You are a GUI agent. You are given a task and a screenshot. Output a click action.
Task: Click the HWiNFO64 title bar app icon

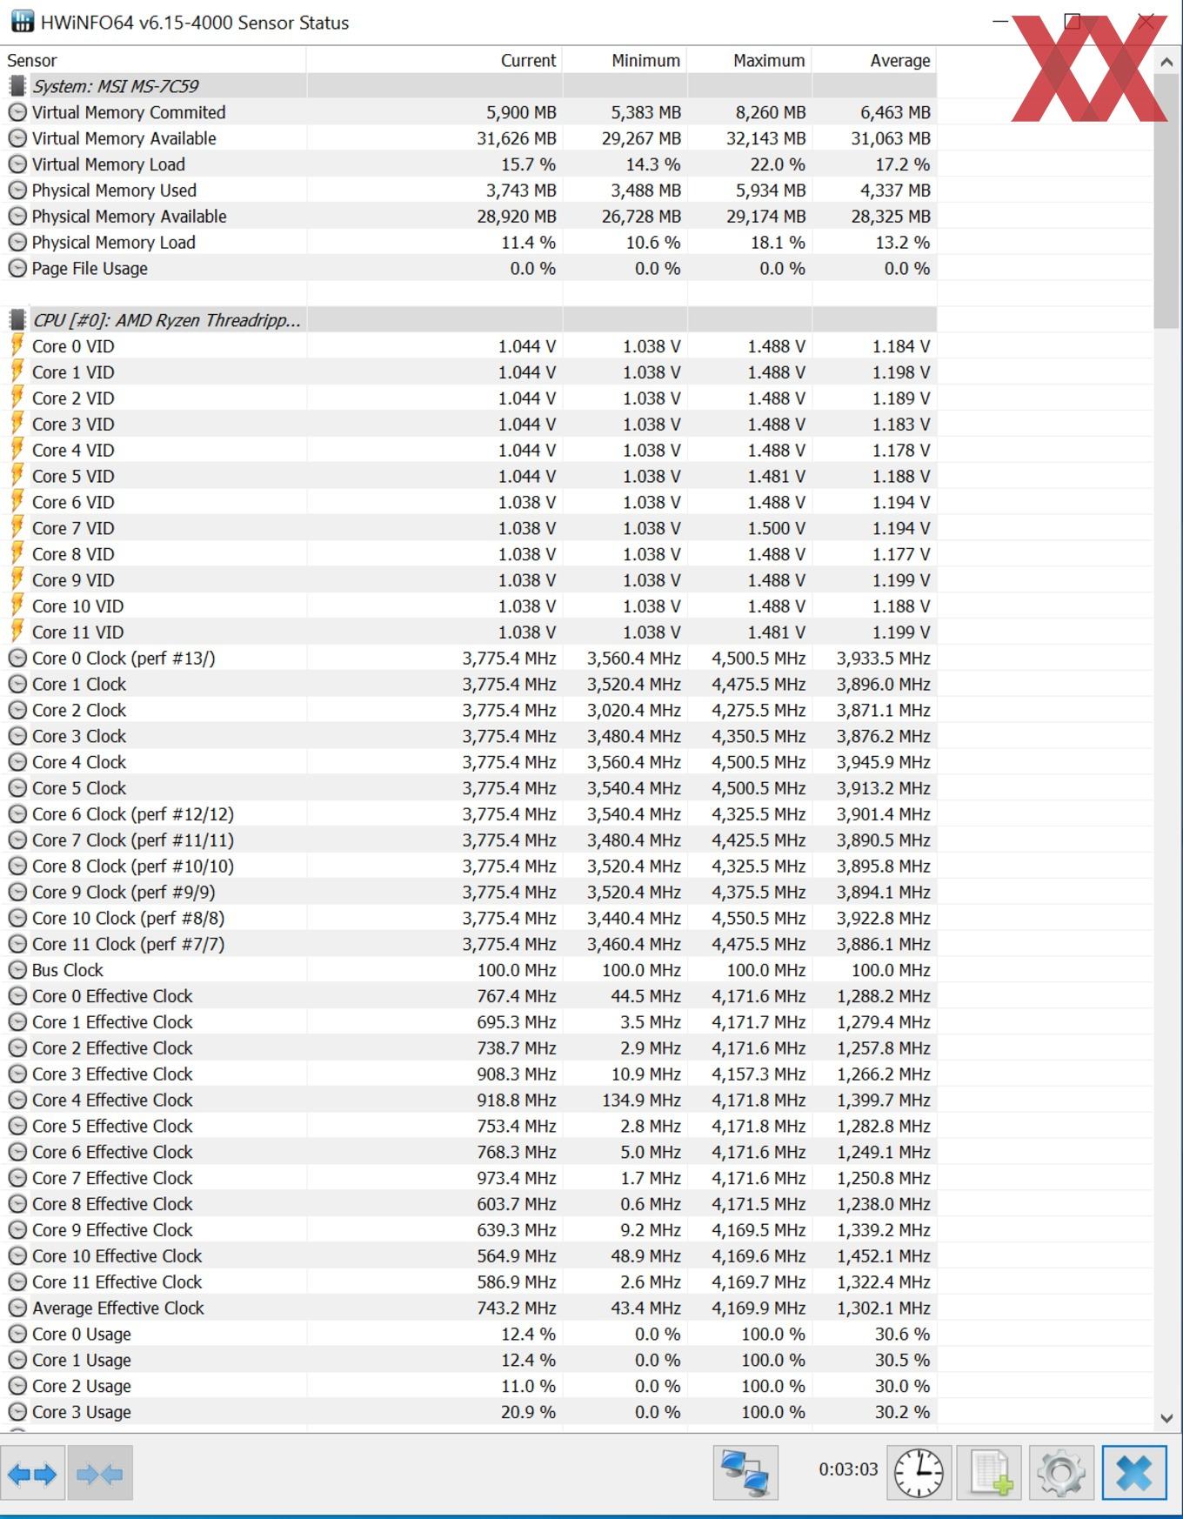coord(22,22)
